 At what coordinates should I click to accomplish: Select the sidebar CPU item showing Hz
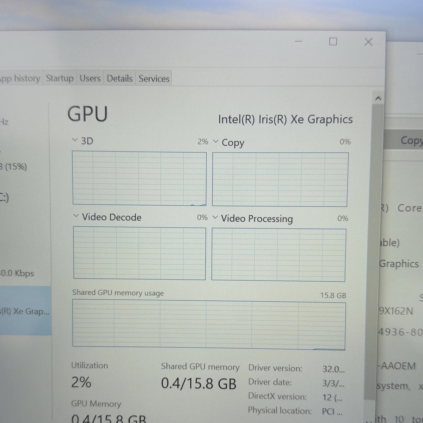pos(4,122)
